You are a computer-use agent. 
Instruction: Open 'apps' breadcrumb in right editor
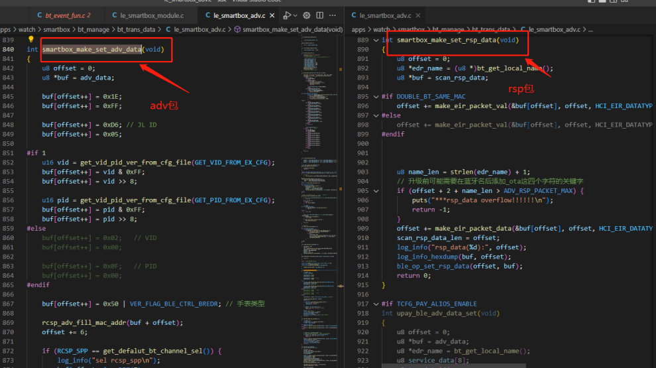click(358, 29)
